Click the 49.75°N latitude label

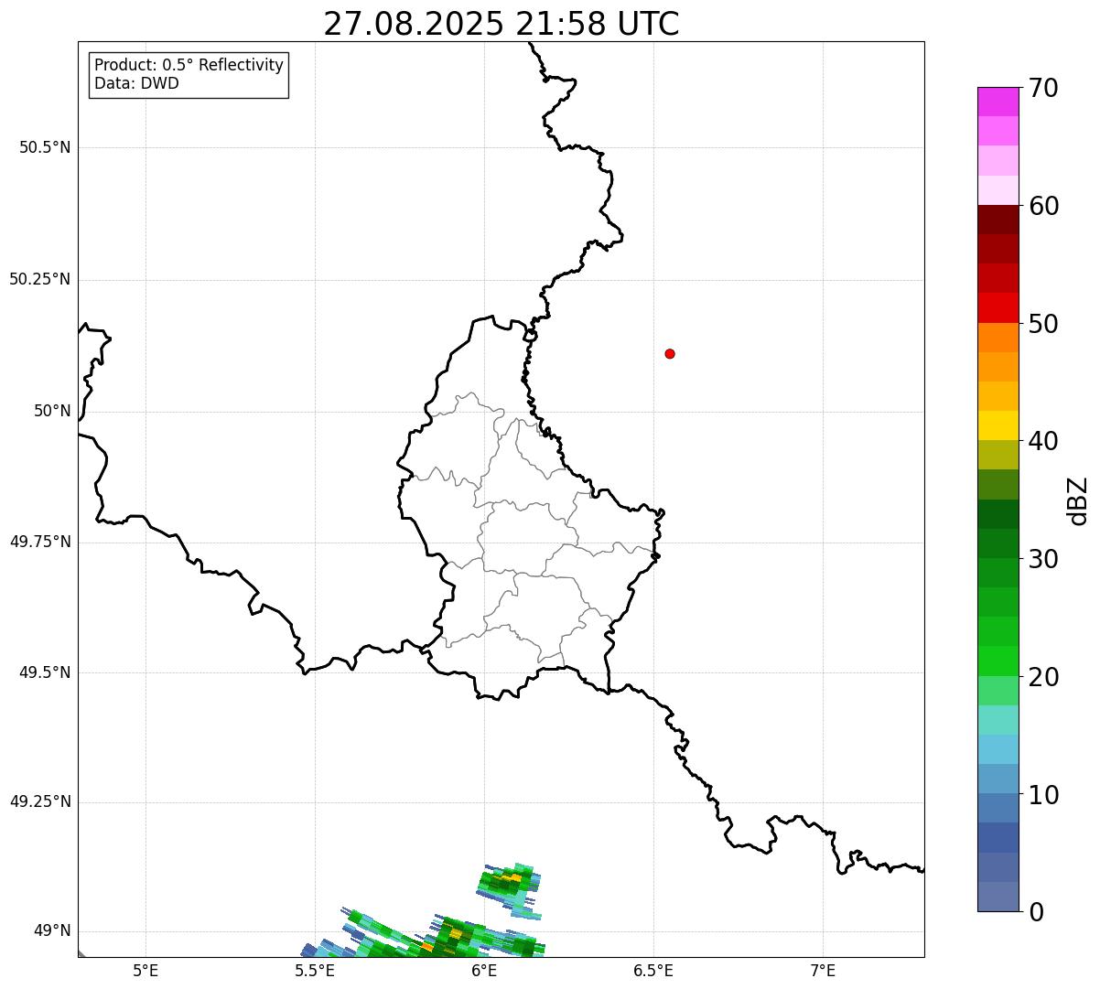(x=40, y=542)
